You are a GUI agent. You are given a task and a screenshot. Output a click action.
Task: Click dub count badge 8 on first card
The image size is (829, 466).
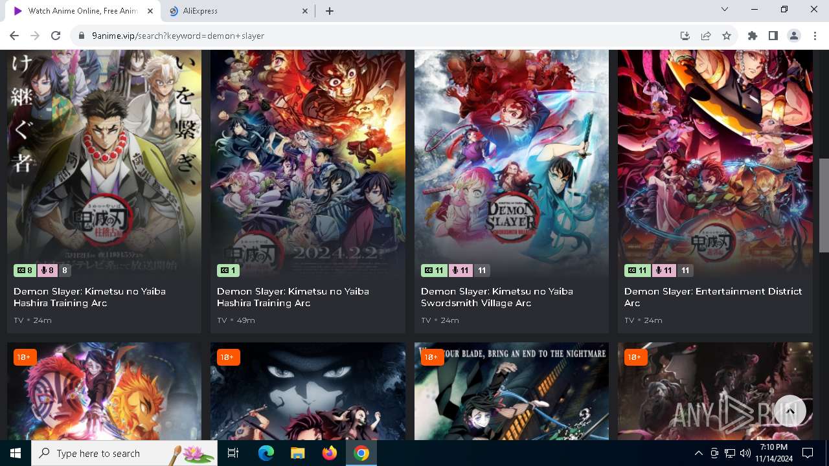click(x=47, y=271)
